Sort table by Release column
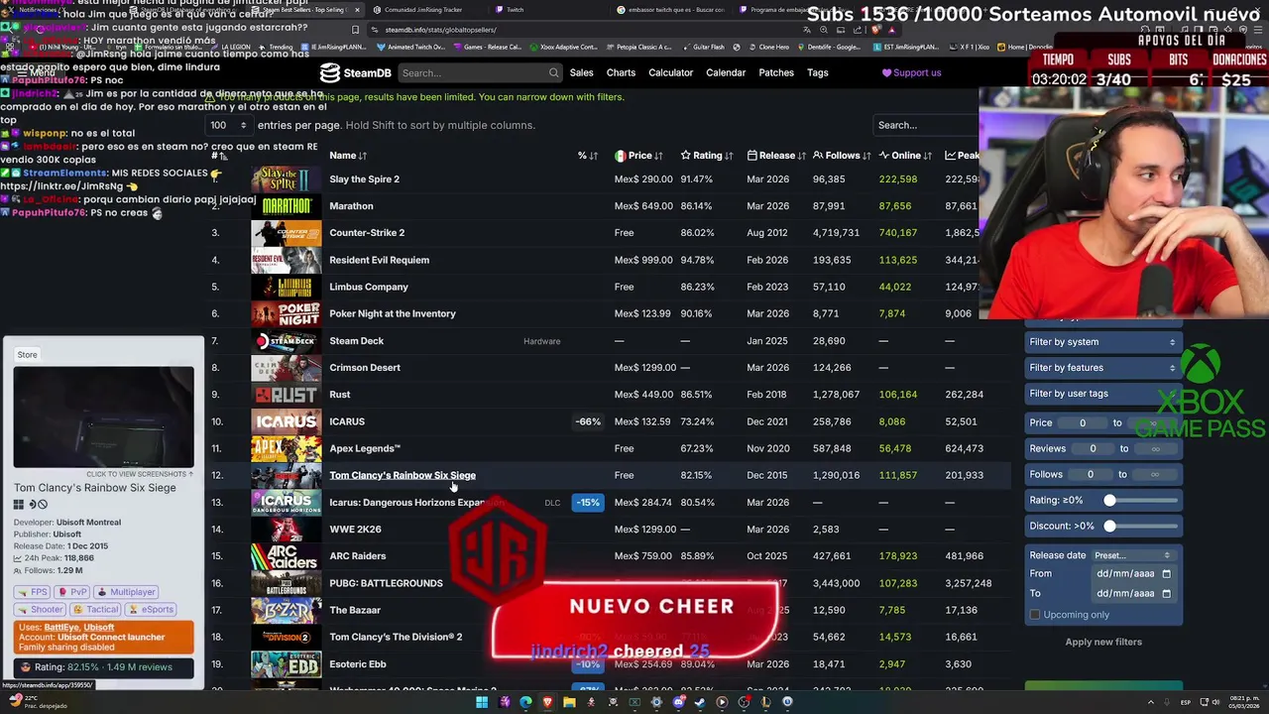The height and width of the screenshot is (714, 1269). [x=776, y=156]
